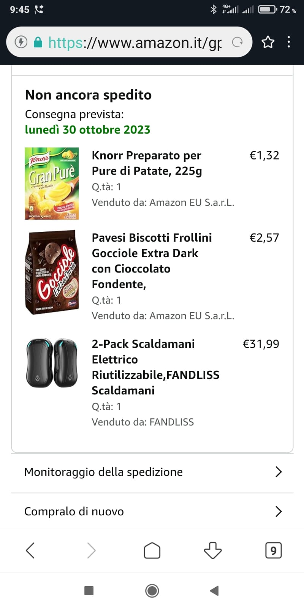Tap the amazon.it URL address field
Viewport: 304px width, 609px height.
(135, 42)
